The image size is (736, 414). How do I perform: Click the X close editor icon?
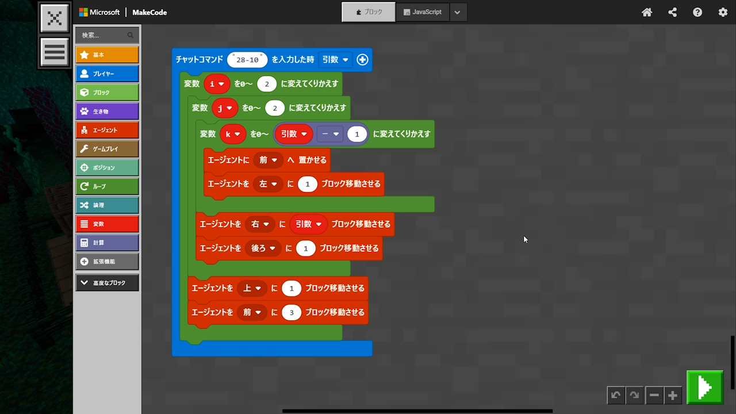point(55,18)
